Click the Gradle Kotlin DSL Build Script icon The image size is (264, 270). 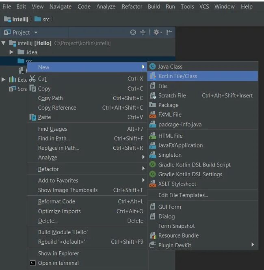[x=152, y=164]
